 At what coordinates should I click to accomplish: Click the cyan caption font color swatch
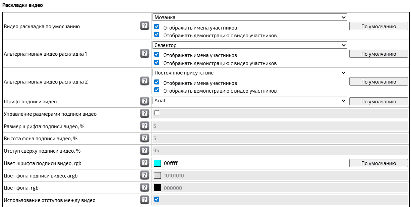click(157, 163)
